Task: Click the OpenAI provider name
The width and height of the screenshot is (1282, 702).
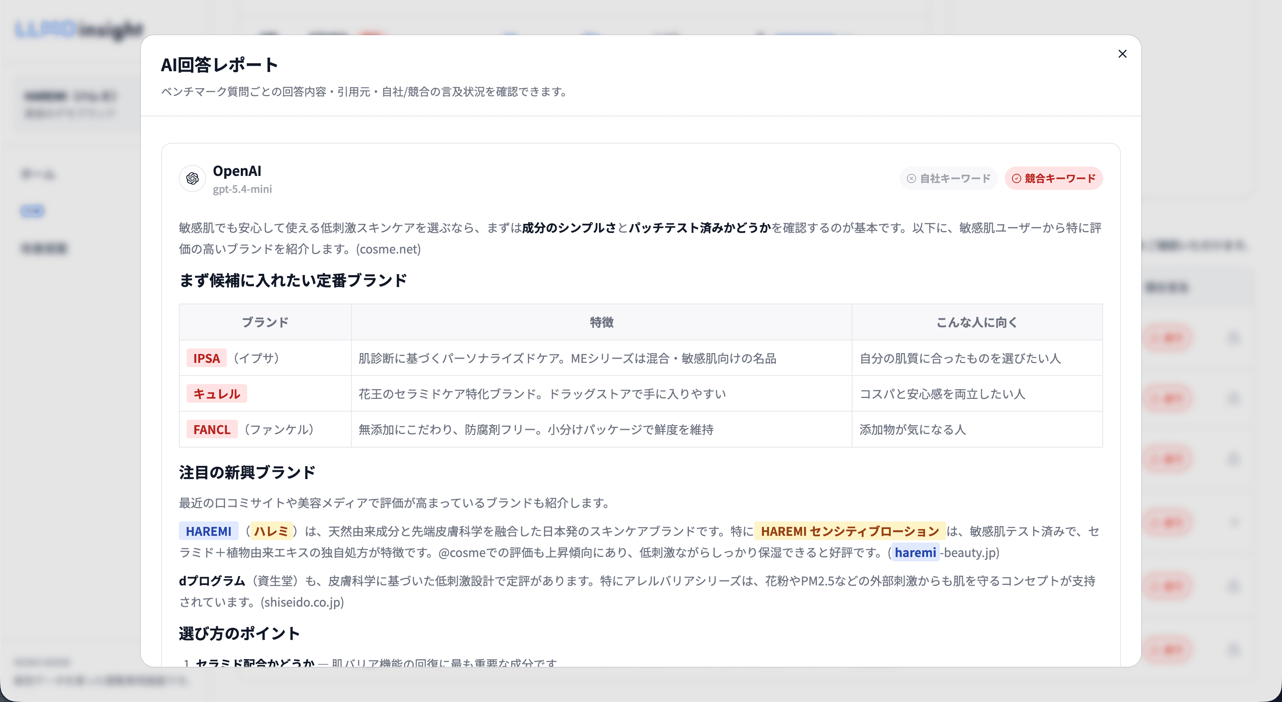Action: coord(237,171)
